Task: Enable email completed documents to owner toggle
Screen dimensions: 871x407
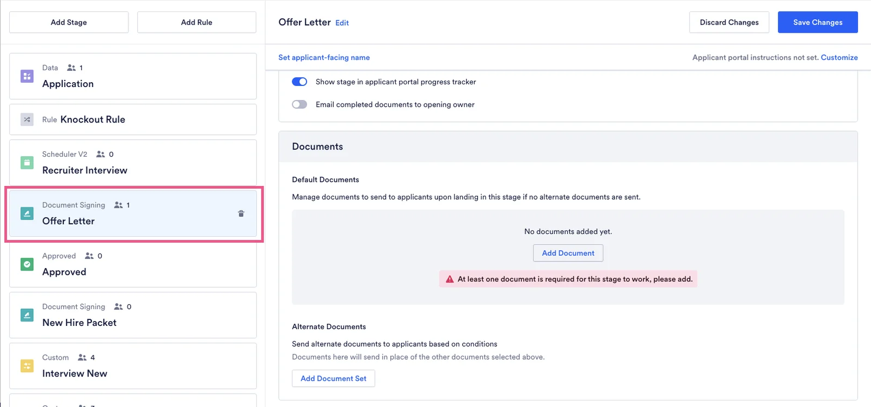Action: click(299, 104)
